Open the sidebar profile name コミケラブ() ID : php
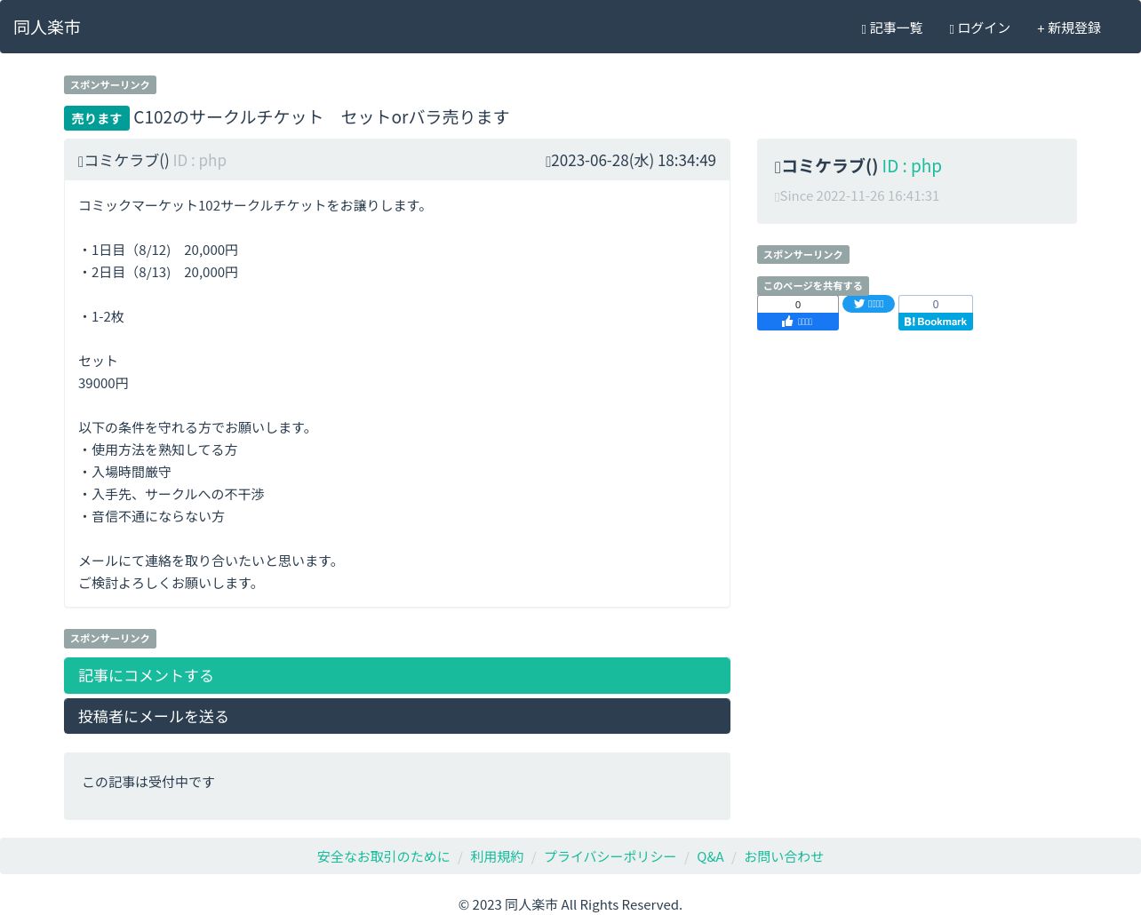Image resolution: width=1141 pixels, height=915 pixels. tap(858, 166)
